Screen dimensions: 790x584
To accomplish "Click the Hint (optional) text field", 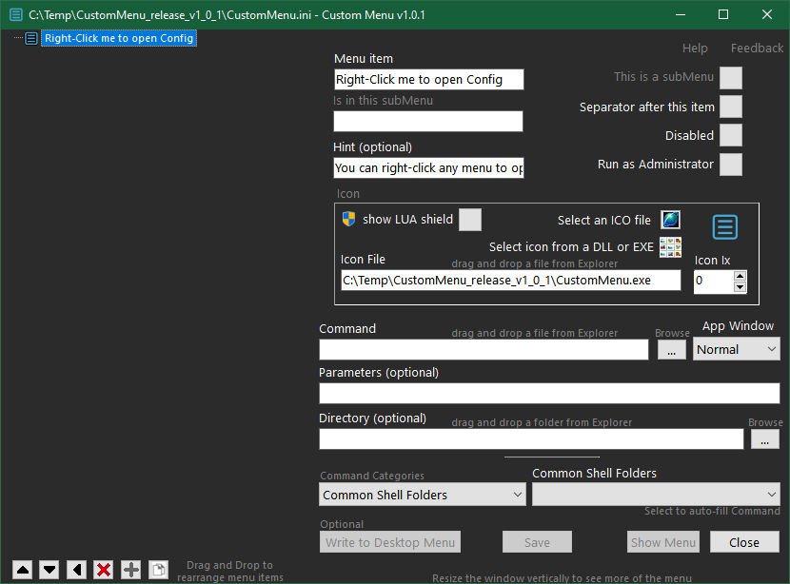I will coord(428,167).
